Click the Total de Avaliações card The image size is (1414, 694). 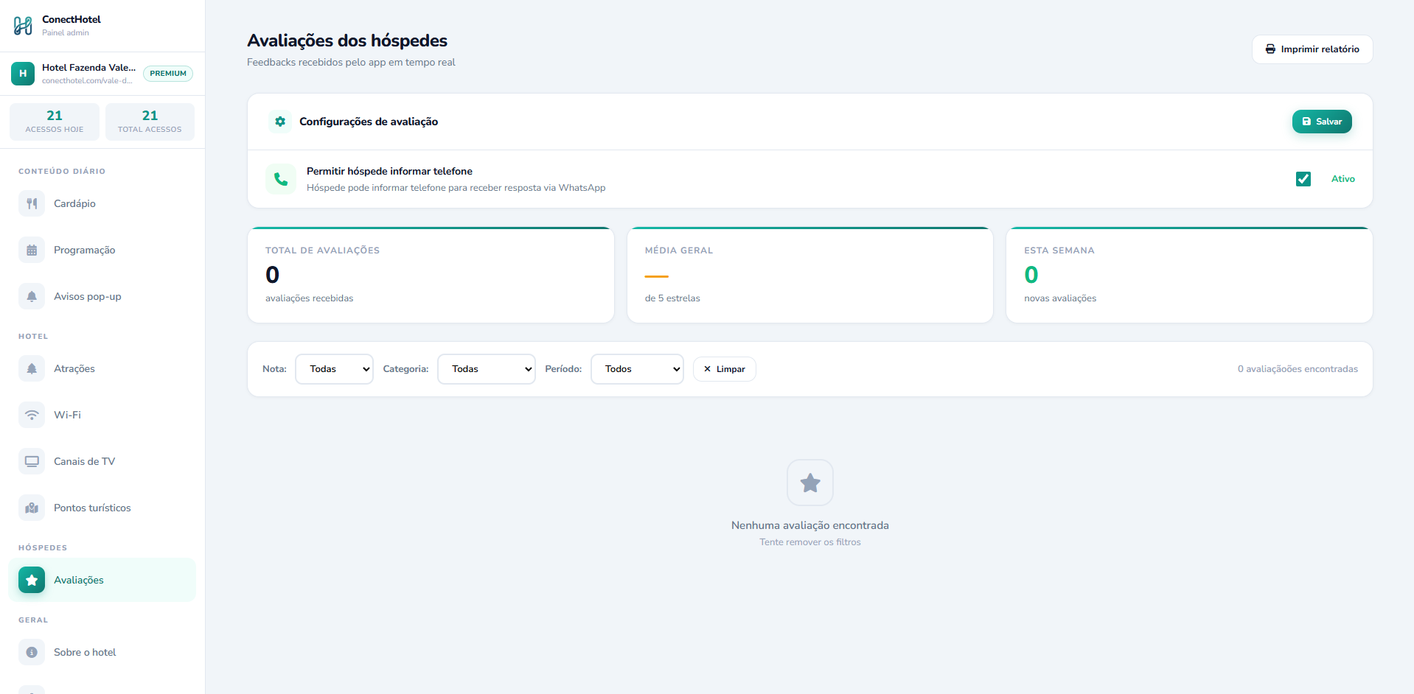431,275
